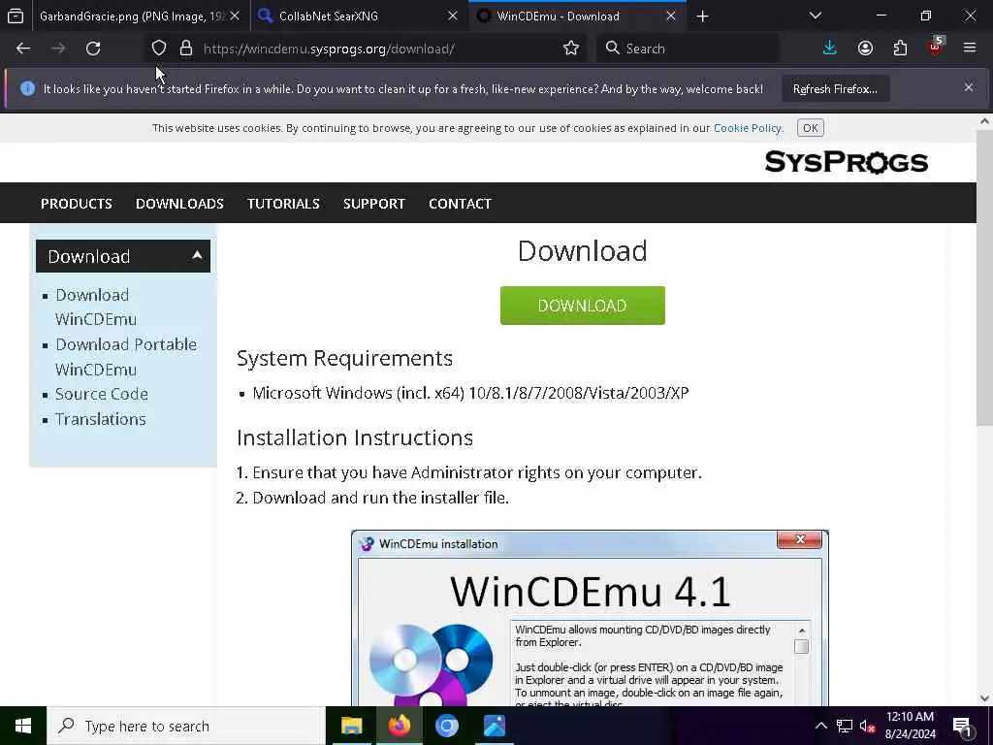Click the page vertical scrollbar thumb
This screenshot has height=745, width=993.
(x=984, y=277)
